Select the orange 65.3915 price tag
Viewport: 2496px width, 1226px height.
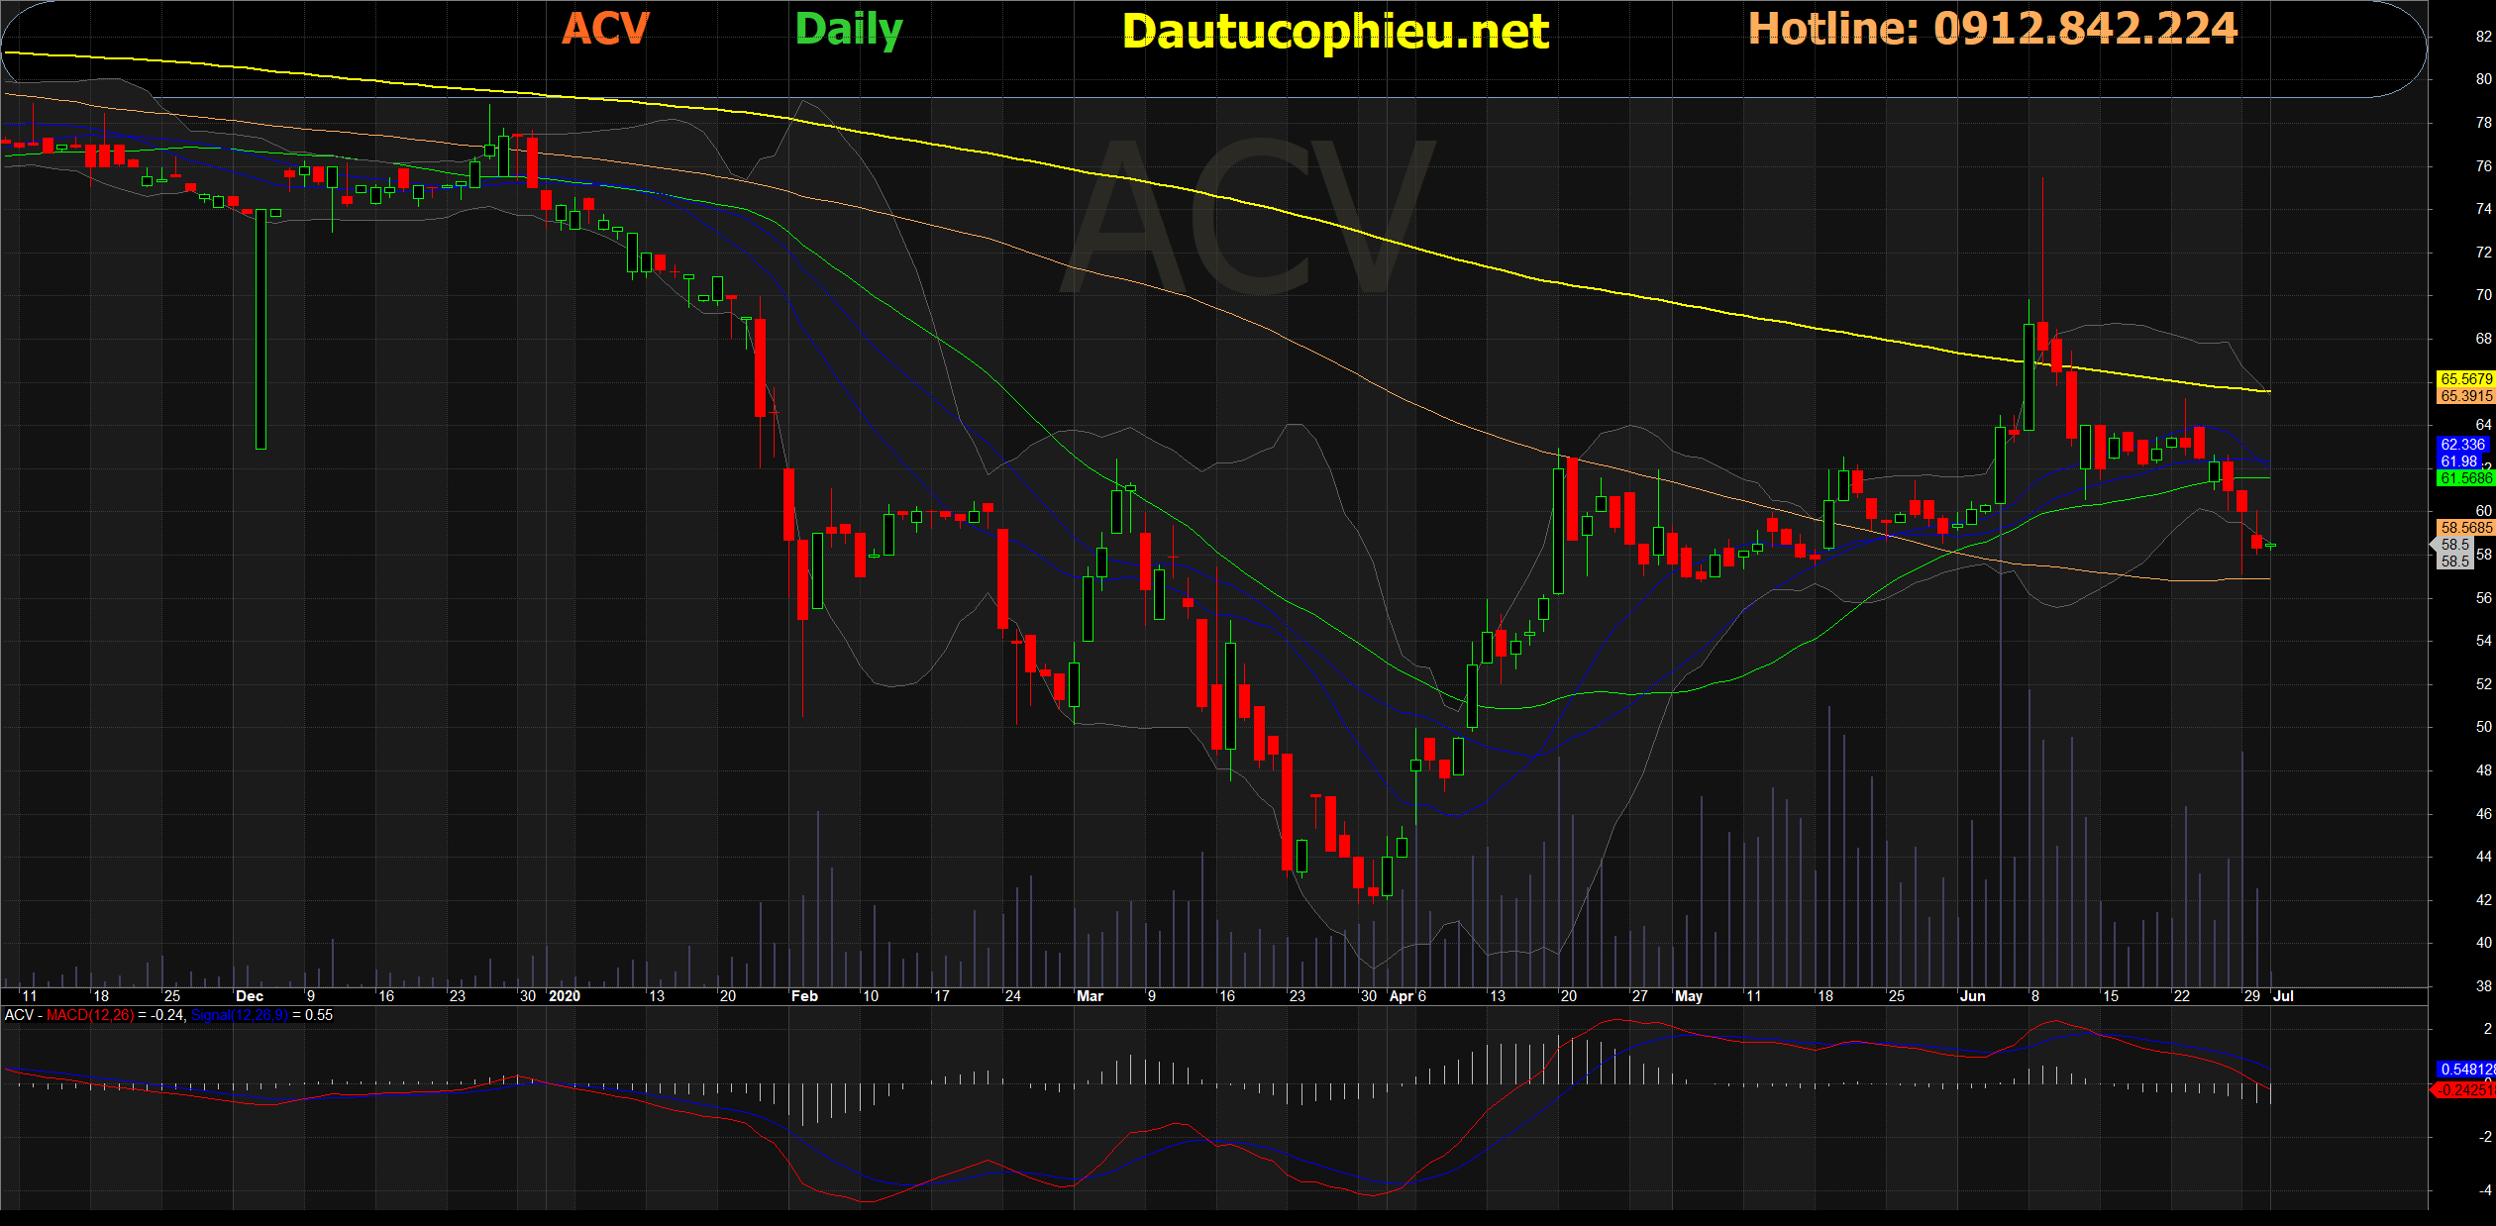[2465, 396]
